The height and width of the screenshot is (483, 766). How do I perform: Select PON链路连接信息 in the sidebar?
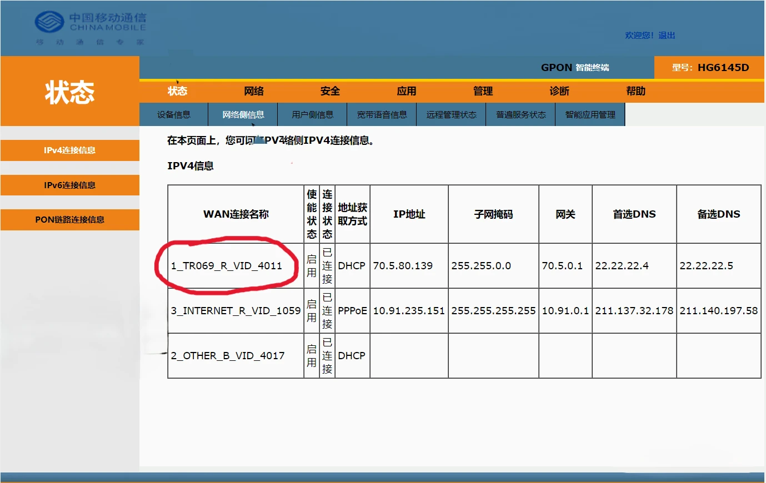point(69,220)
